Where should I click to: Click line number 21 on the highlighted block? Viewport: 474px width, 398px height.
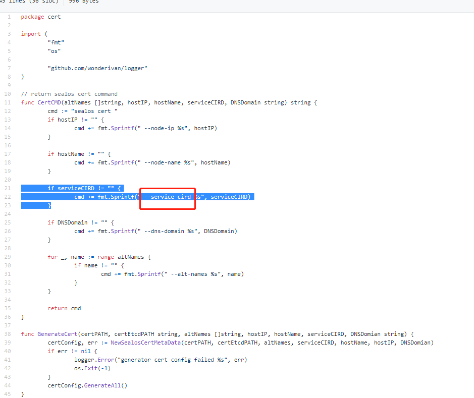pos(9,188)
